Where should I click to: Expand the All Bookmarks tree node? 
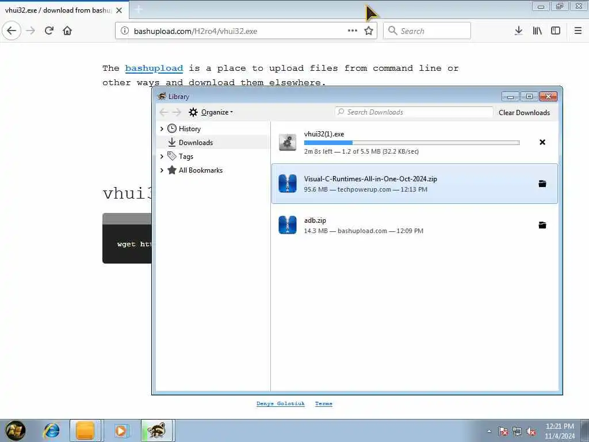click(162, 170)
